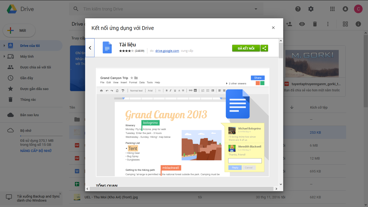Dismiss the Backup and Sync prompt
The height and width of the screenshot is (207, 368).
pos(60,194)
